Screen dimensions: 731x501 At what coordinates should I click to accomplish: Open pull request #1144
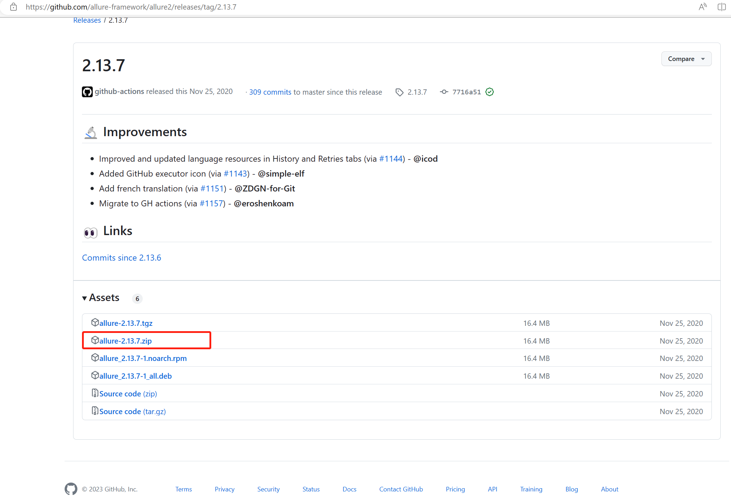tap(391, 159)
